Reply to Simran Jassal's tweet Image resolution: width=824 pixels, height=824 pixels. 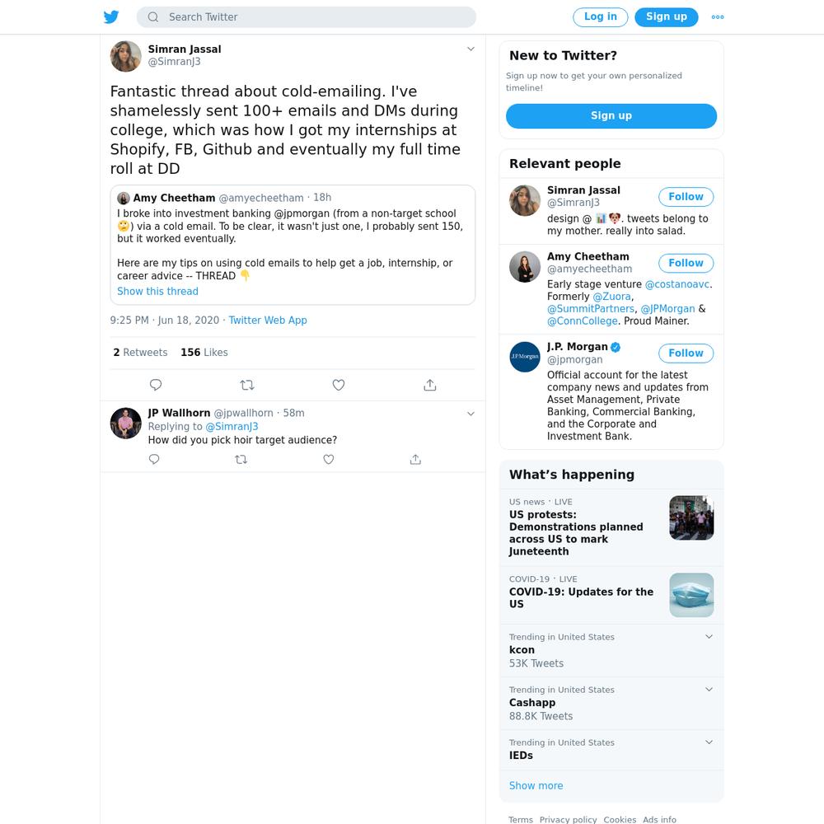(156, 385)
